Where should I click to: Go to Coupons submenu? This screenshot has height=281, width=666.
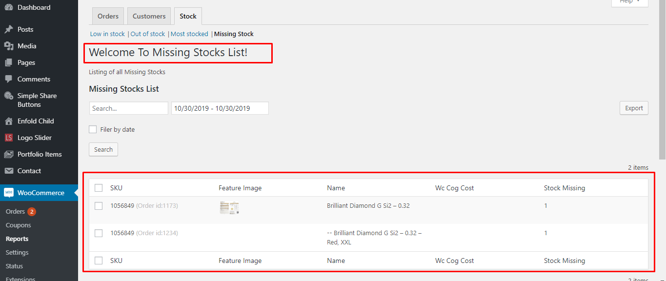18,225
